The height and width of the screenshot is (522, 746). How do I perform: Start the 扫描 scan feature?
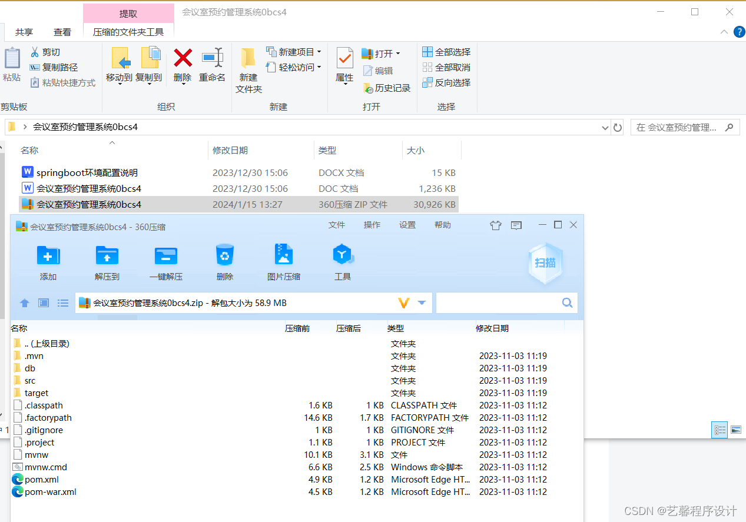[x=545, y=263]
